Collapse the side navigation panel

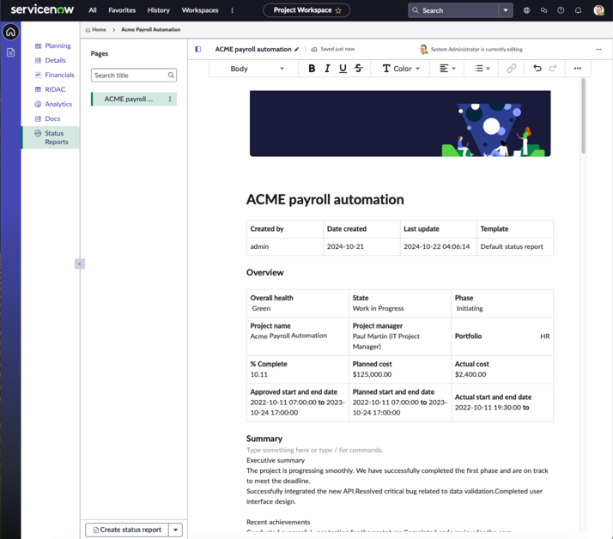79,263
